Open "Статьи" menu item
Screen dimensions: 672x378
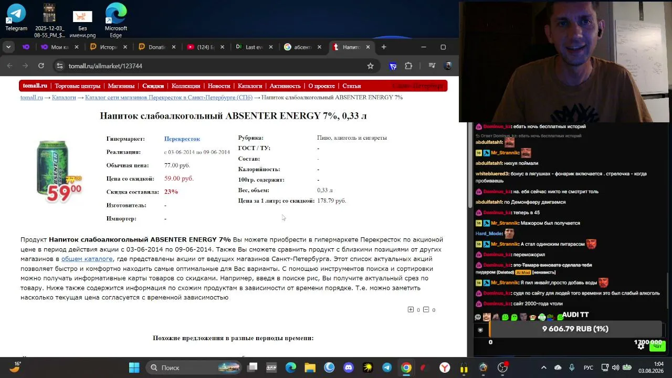(352, 86)
